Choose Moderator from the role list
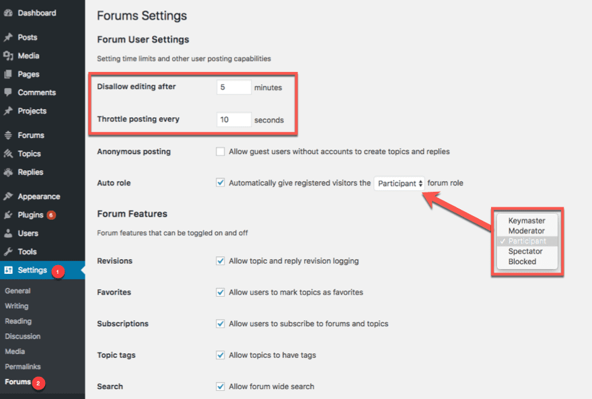Image resolution: width=592 pixels, height=399 pixels. (x=527, y=231)
